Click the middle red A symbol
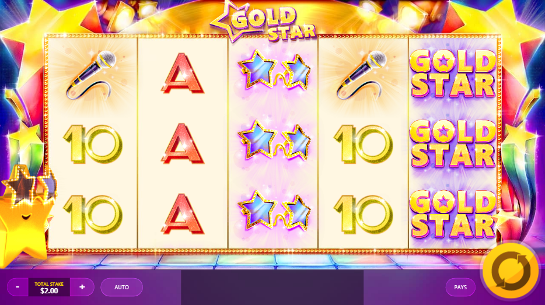 [183, 143]
